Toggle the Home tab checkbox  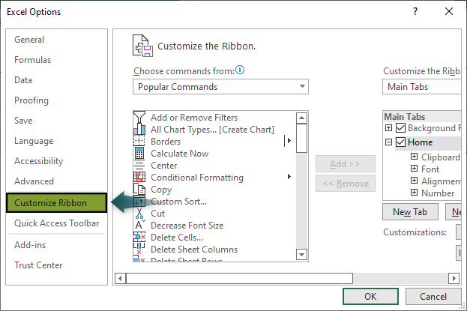click(400, 142)
